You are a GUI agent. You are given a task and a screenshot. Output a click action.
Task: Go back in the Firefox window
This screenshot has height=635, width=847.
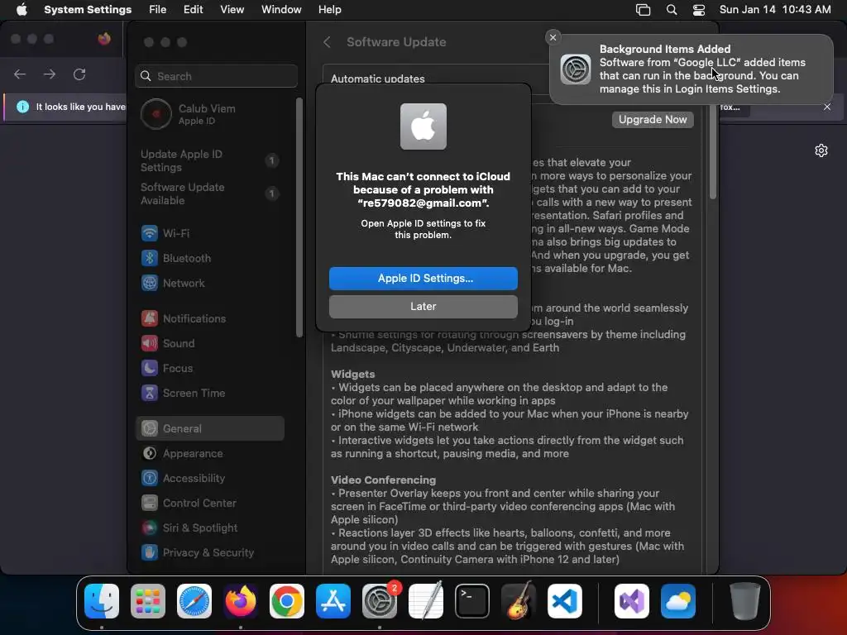point(20,74)
